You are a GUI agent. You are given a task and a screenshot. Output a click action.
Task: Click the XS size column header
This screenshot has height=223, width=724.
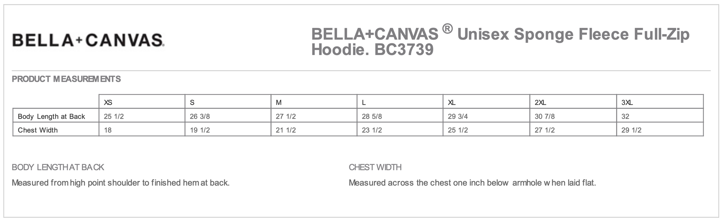click(x=108, y=102)
